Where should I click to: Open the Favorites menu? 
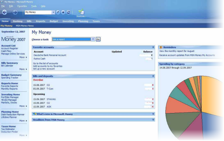click(22, 6)
